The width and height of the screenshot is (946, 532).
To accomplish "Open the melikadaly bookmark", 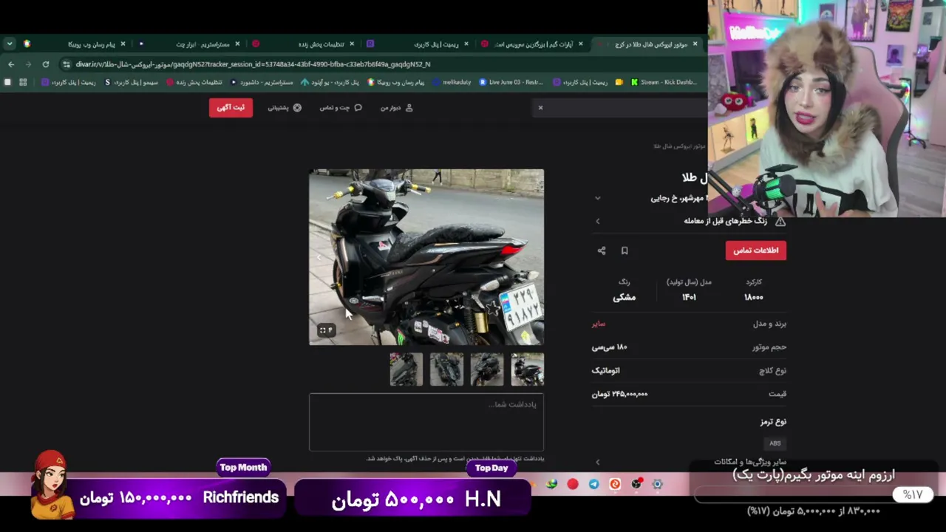I will [451, 82].
